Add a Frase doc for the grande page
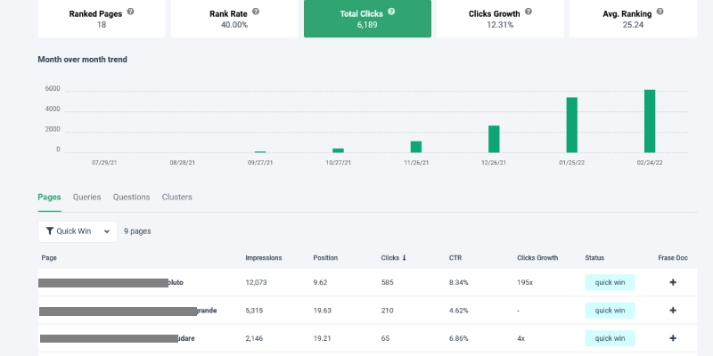This screenshot has height=356, width=713. (x=673, y=311)
